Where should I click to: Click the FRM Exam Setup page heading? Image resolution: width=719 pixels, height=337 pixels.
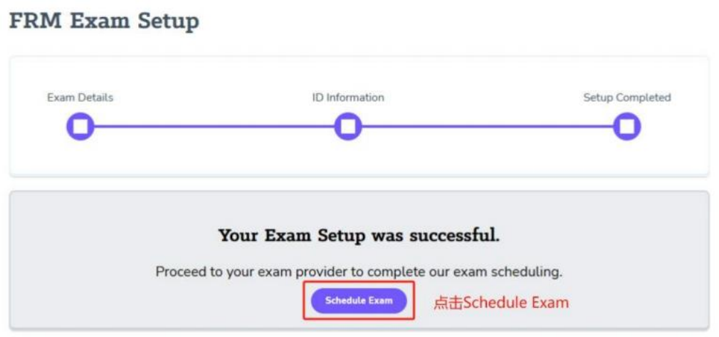(104, 21)
